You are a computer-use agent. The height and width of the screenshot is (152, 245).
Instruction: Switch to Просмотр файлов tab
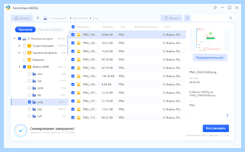(x=50, y=29)
